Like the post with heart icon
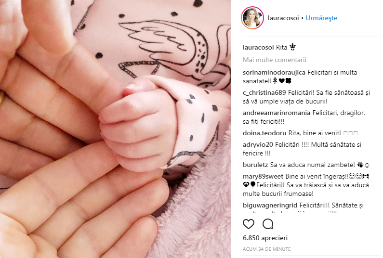This screenshot has height=258, width=383. coord(249,224)
